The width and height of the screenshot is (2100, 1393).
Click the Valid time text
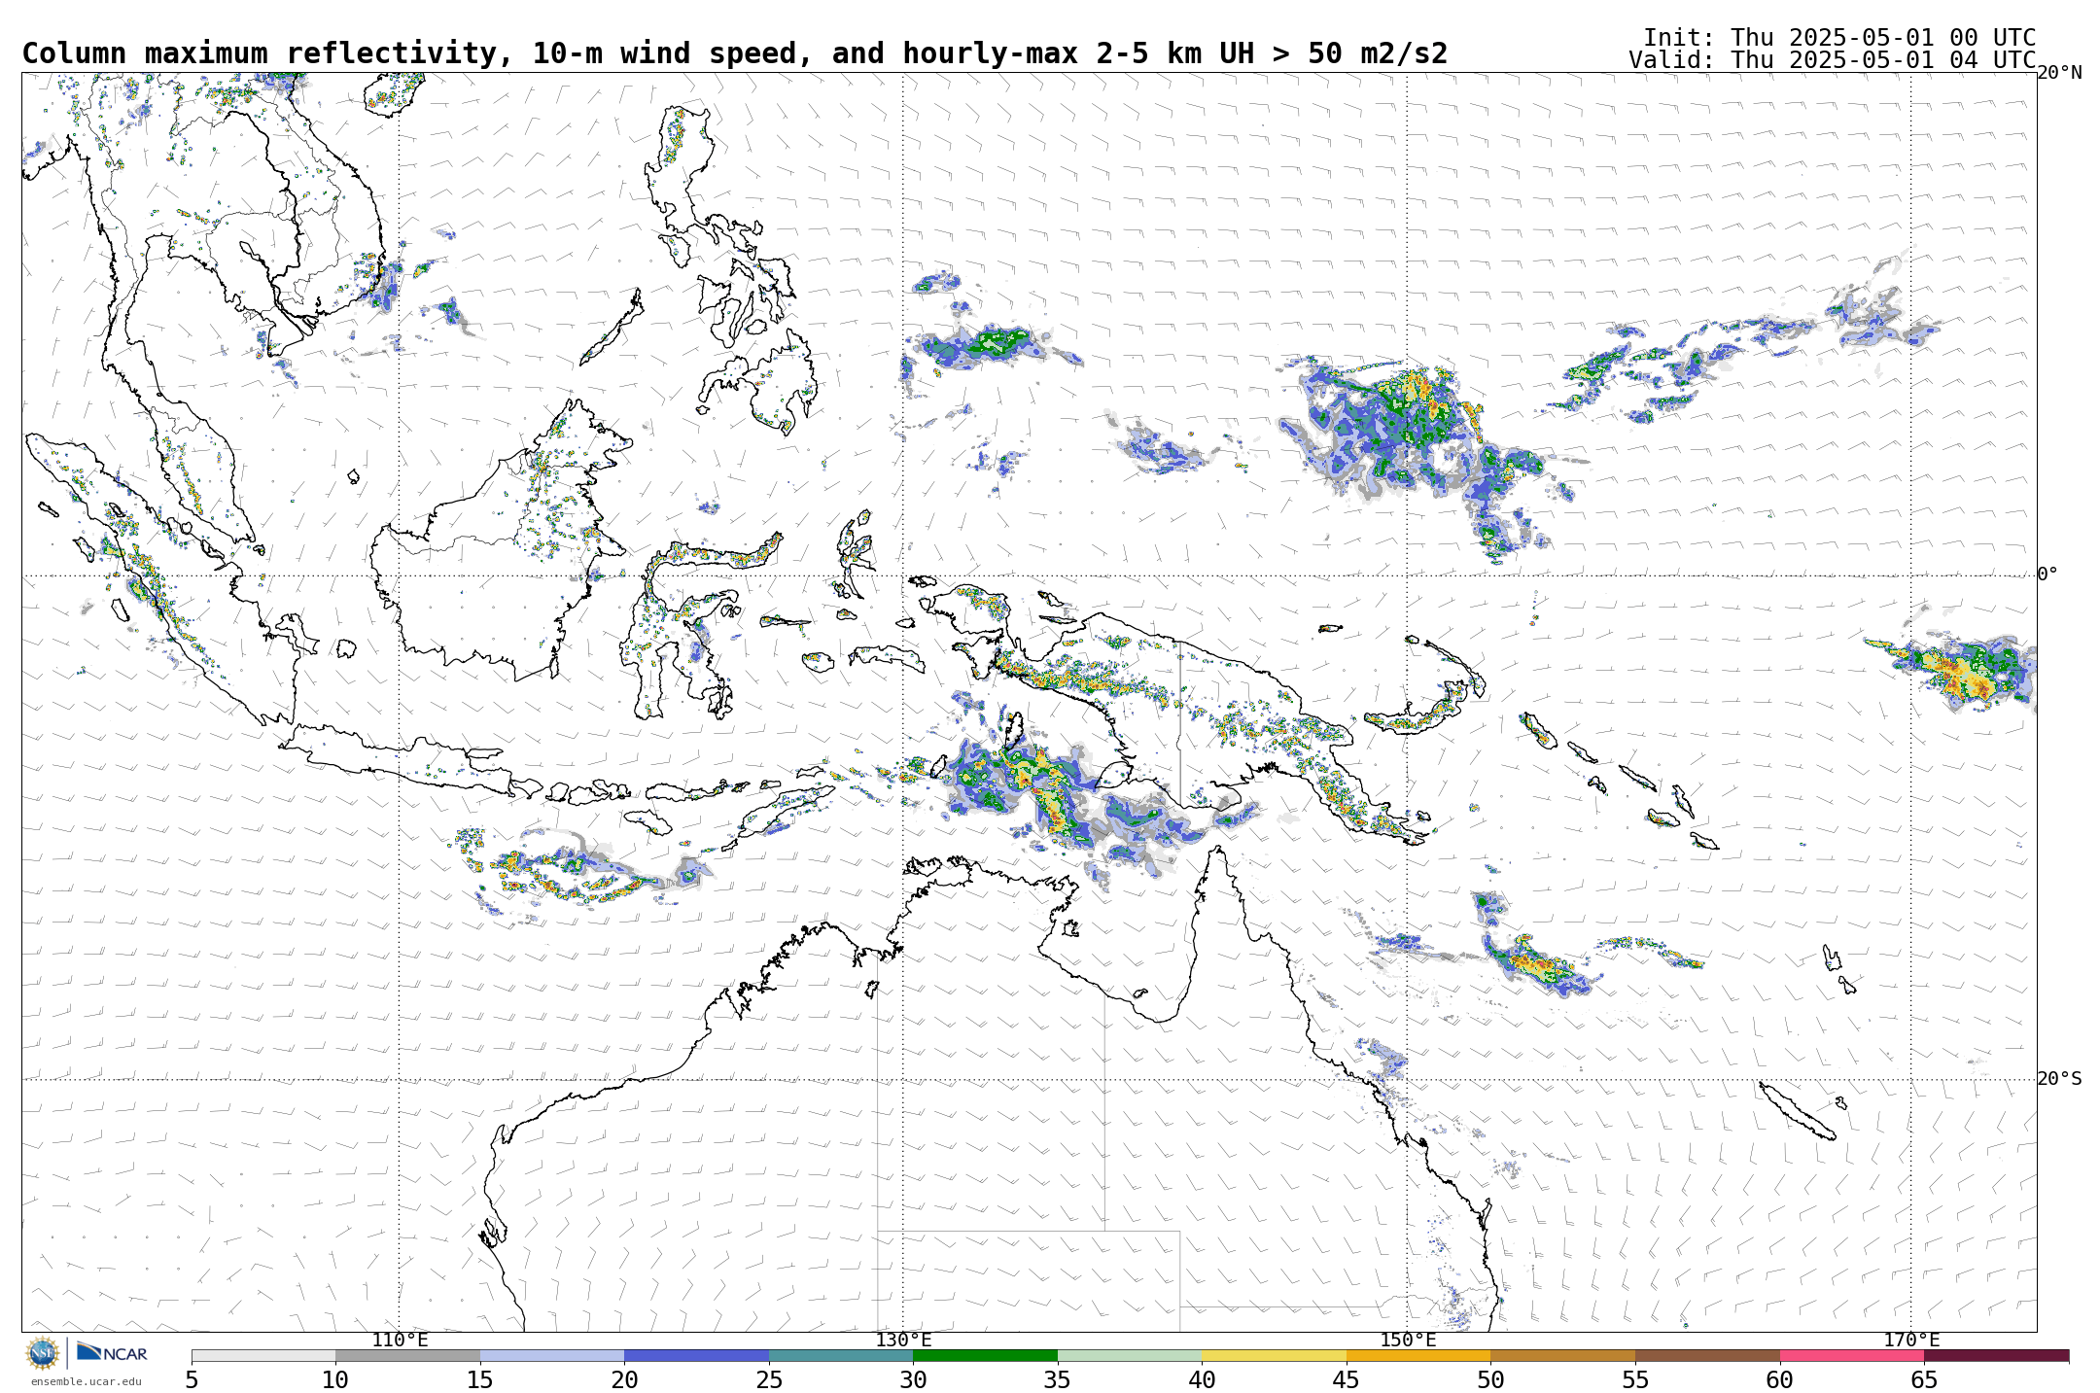[x=1833, y=59]
